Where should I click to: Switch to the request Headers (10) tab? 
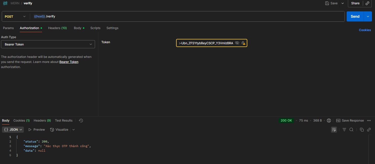pos(57,28)
